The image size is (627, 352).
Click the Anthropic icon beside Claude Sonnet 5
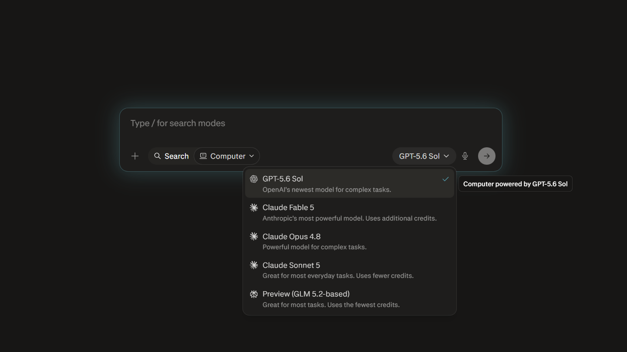(x=254, y=265)
